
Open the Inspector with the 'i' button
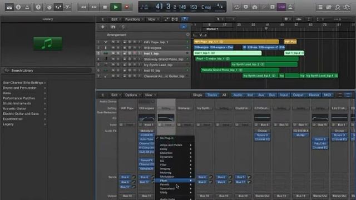click(x=18, y=7)
